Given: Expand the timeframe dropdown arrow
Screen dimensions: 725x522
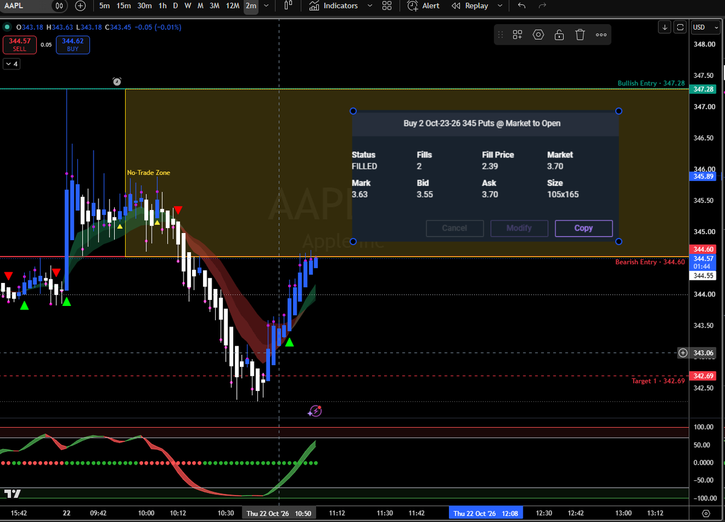Looking at the screenshot, I should click(266, 6).
